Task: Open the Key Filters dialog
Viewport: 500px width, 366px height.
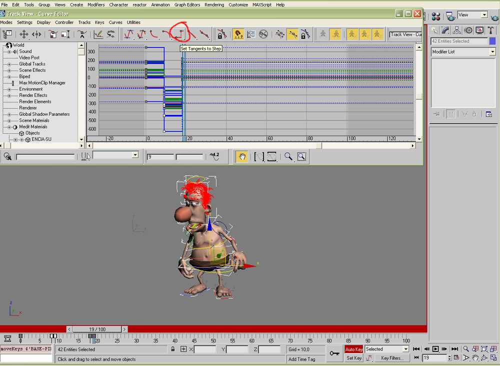Action: pyautogui.click(x=392, y=358)
